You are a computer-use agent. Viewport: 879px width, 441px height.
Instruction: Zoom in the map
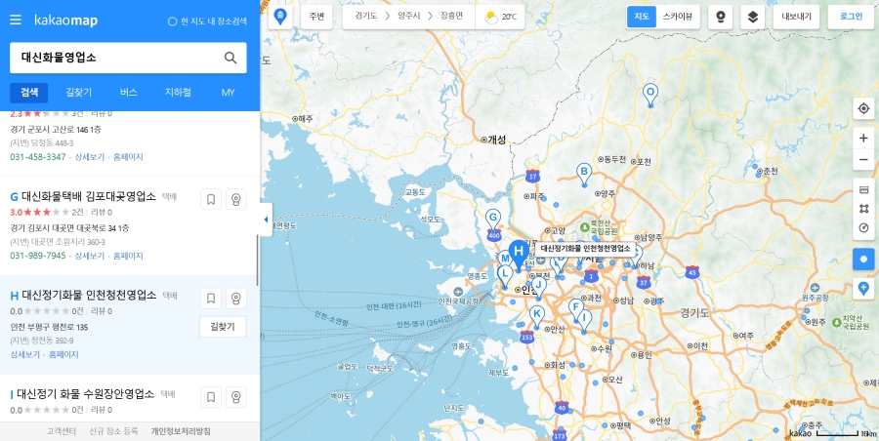pyautogui.click(x=863, y=139)
